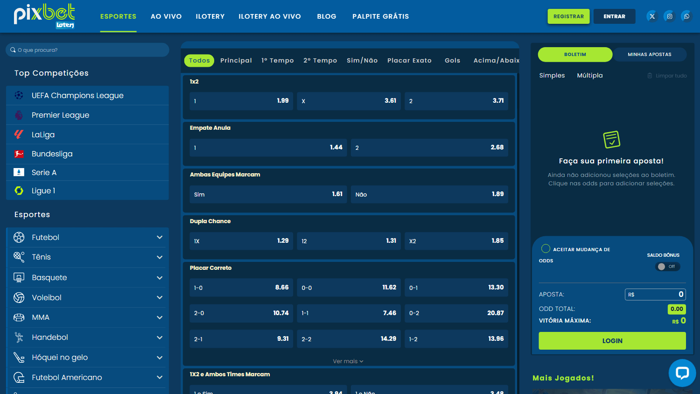Click the Tênis racket icon
Viewport: 700px width, 394px height.
19,257
